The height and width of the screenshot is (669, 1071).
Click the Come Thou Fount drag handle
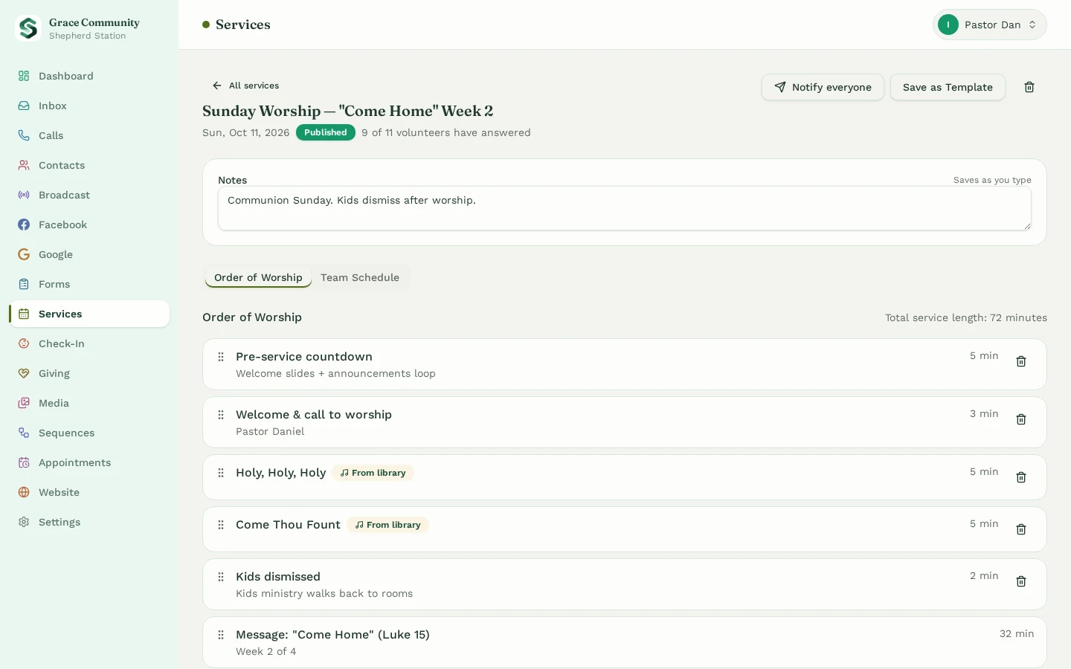pos(221,525)
